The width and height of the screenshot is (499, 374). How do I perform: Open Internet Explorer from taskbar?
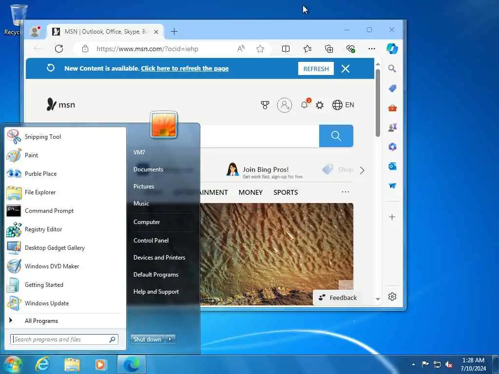(42, 364)
